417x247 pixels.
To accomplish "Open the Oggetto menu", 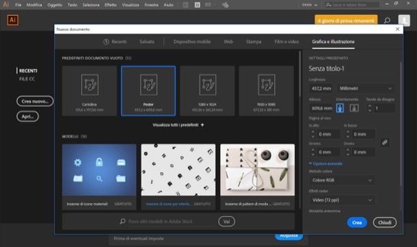I will [55, 5].
